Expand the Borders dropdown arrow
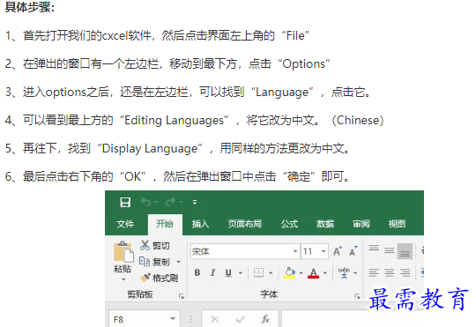Viewport: 476px width, 327px height. [271, 273]
